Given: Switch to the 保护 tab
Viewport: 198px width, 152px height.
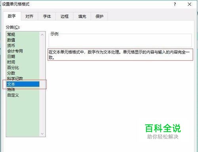Looking at the screenshot, I should (x=99, y=16).
